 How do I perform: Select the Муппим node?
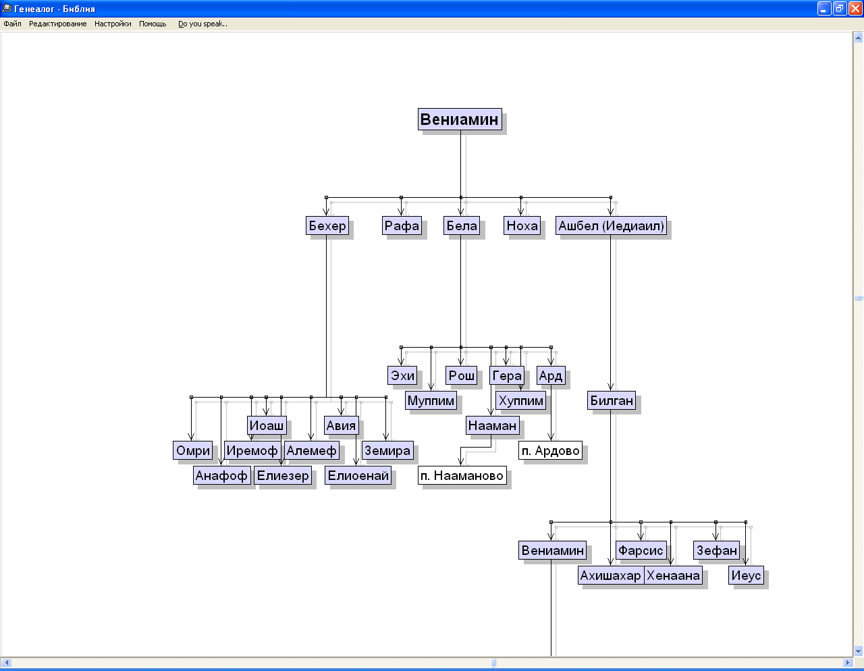(x=431, y=400)
